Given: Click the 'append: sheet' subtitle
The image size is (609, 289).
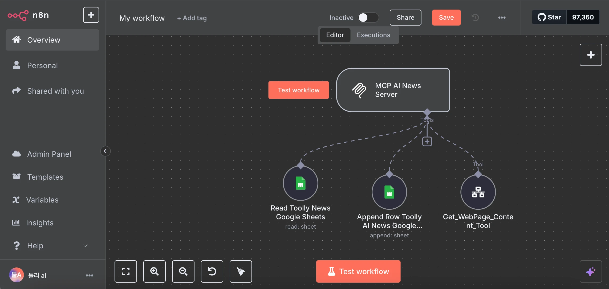Looking at the screenshot, I should click(389, 236).
